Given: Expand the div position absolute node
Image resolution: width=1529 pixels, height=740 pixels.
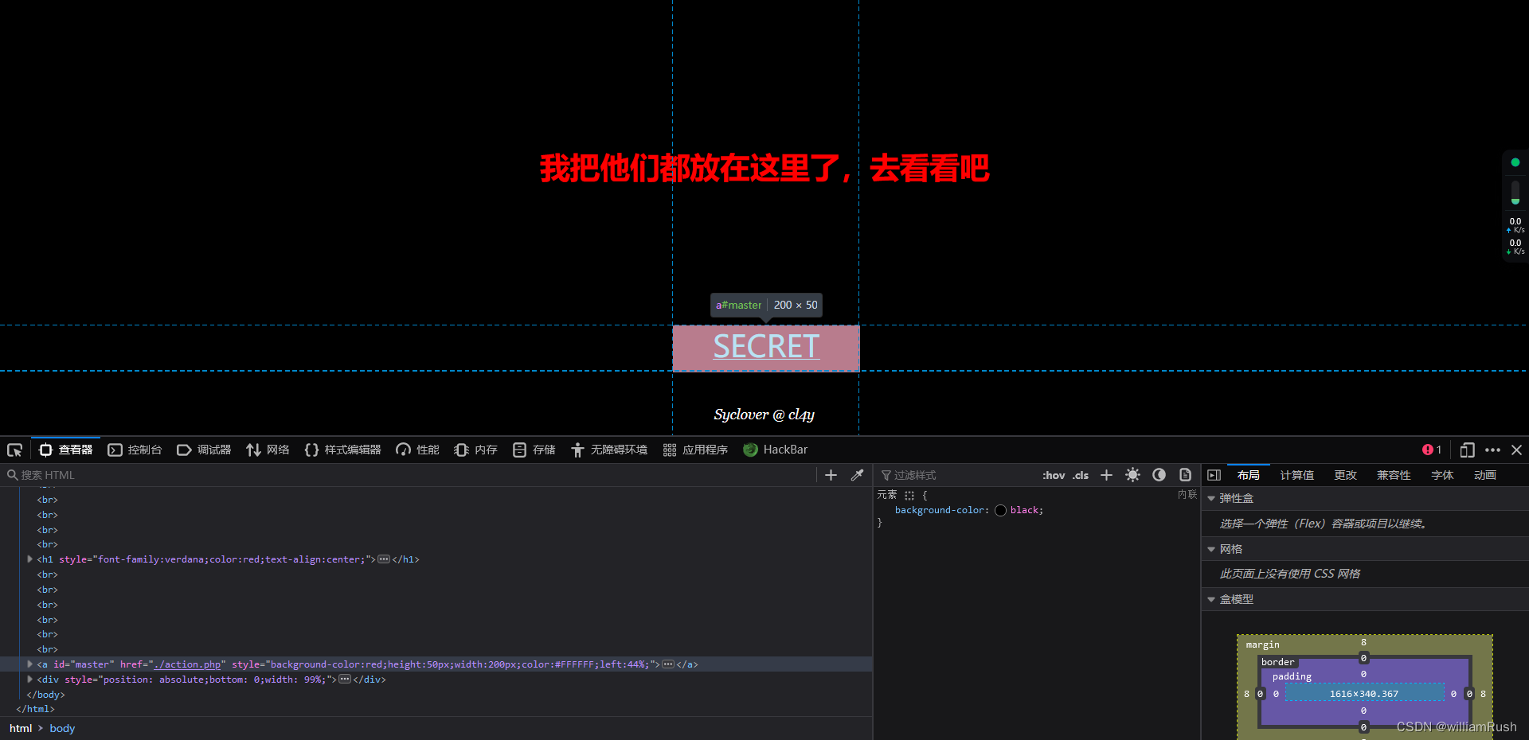Looking at the screenshot, I should [30, 680].
